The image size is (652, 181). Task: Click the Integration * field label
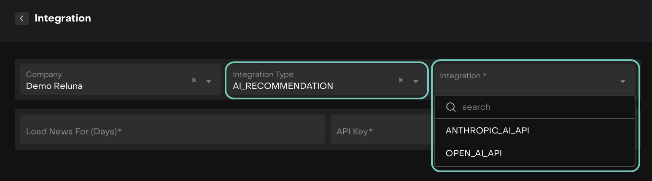click(463, 76)
